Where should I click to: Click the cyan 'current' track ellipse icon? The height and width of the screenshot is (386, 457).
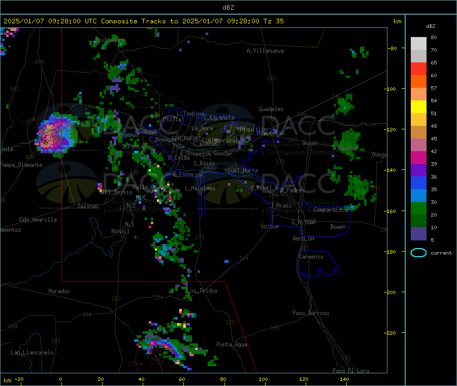point(418,253)
